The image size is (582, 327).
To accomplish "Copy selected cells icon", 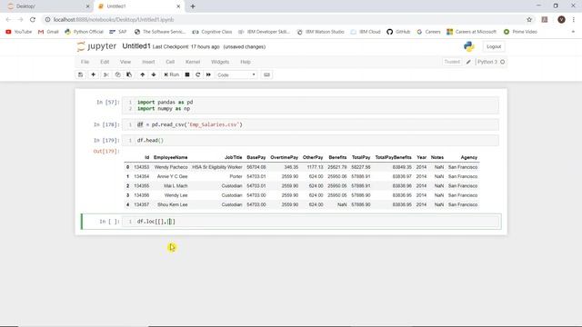I will pos(117,74).
